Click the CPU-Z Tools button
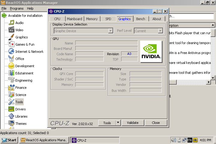216x144 pixels. point(107,123)
